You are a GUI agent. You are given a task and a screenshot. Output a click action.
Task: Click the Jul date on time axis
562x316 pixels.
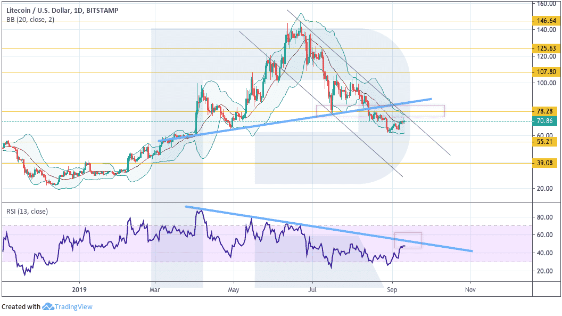(x=312, y=289)
